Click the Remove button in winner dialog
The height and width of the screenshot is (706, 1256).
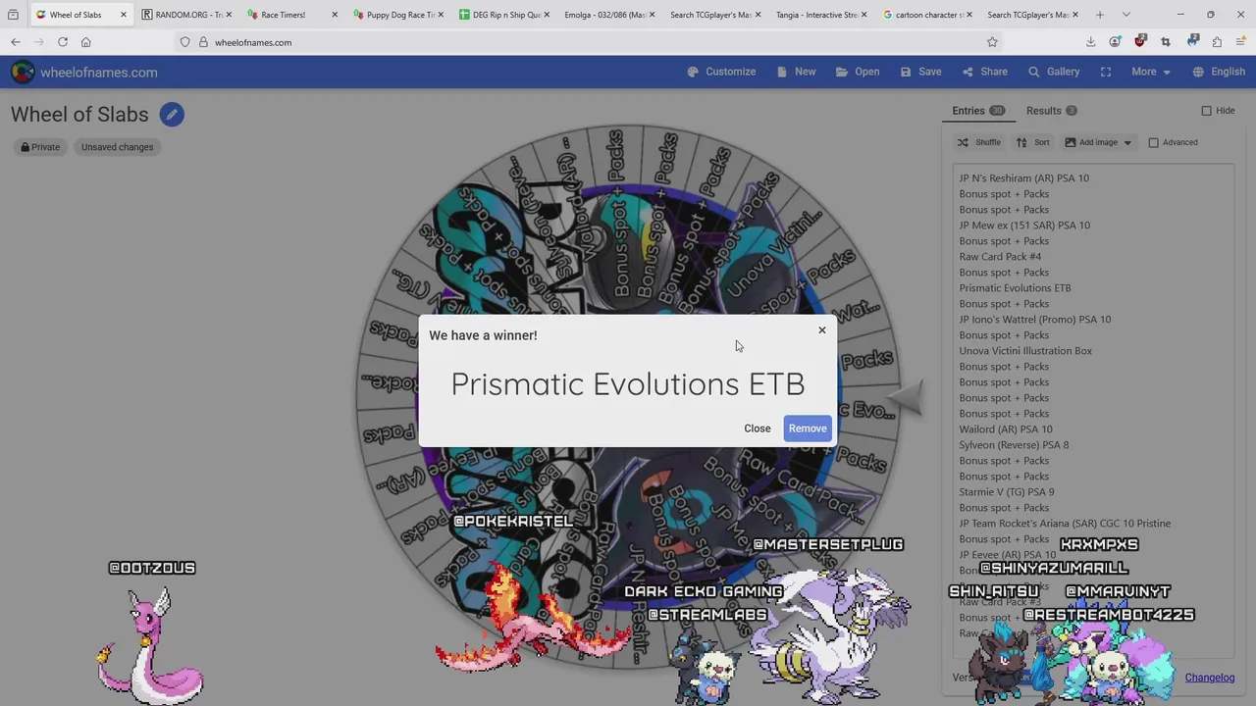tap(808, 429)
